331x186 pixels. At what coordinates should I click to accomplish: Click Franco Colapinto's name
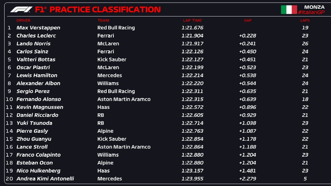(x=38, y=155)
